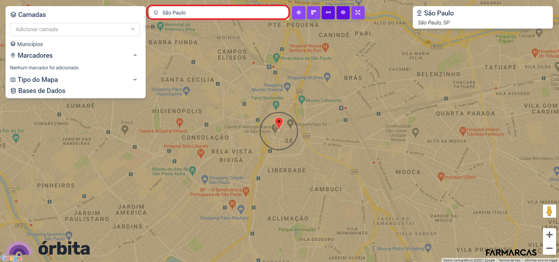Select the Municípios layer
The image size is (559, 262).
click(30, 44)
